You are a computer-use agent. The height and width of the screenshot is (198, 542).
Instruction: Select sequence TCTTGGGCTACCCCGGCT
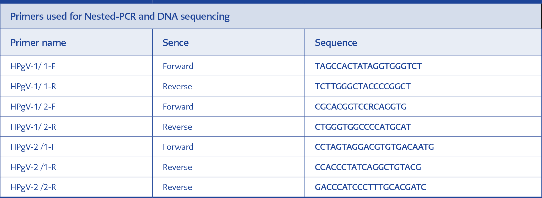point(363,86)
